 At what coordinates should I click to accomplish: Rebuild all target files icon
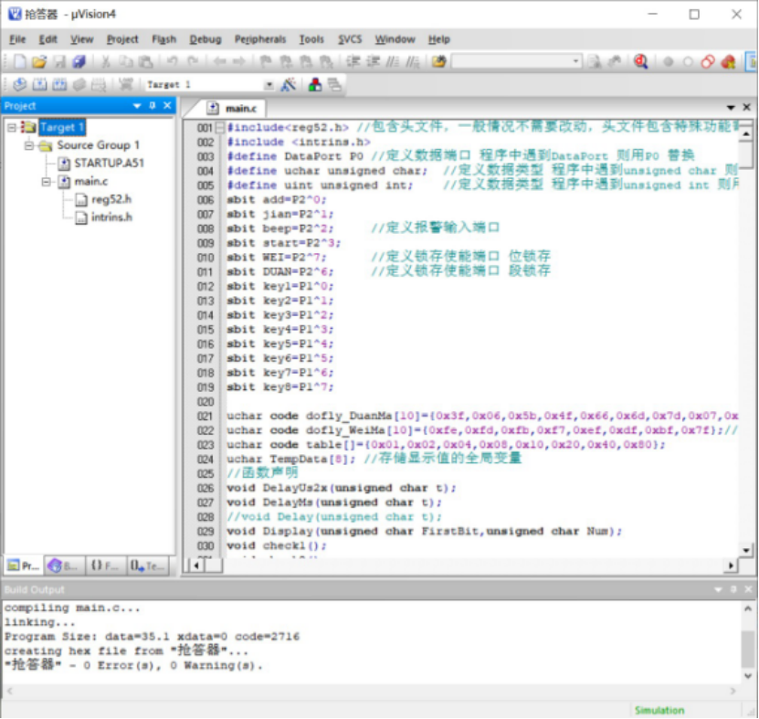[x=59, y=85]
